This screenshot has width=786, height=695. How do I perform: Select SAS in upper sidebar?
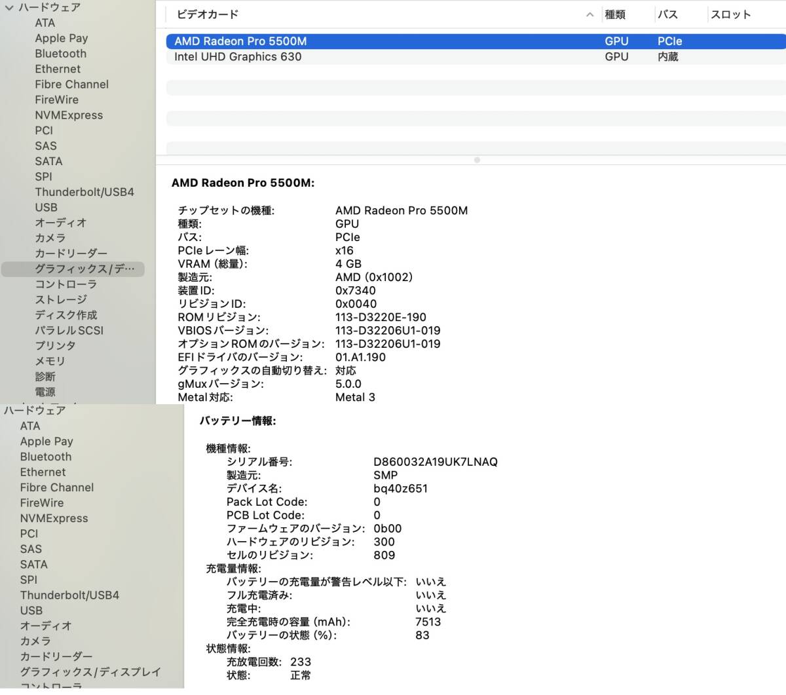[x=46, y=146]
